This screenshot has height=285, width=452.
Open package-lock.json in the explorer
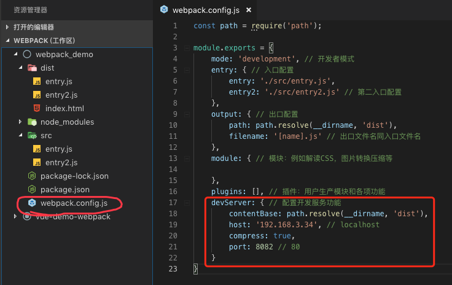tap(74, 176)
